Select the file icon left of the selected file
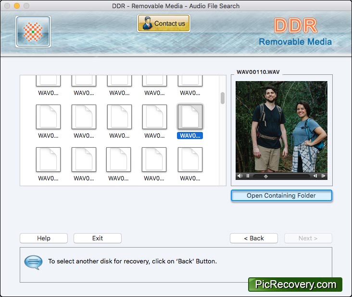Screen dimensions: 352x297 click(154, 117)
